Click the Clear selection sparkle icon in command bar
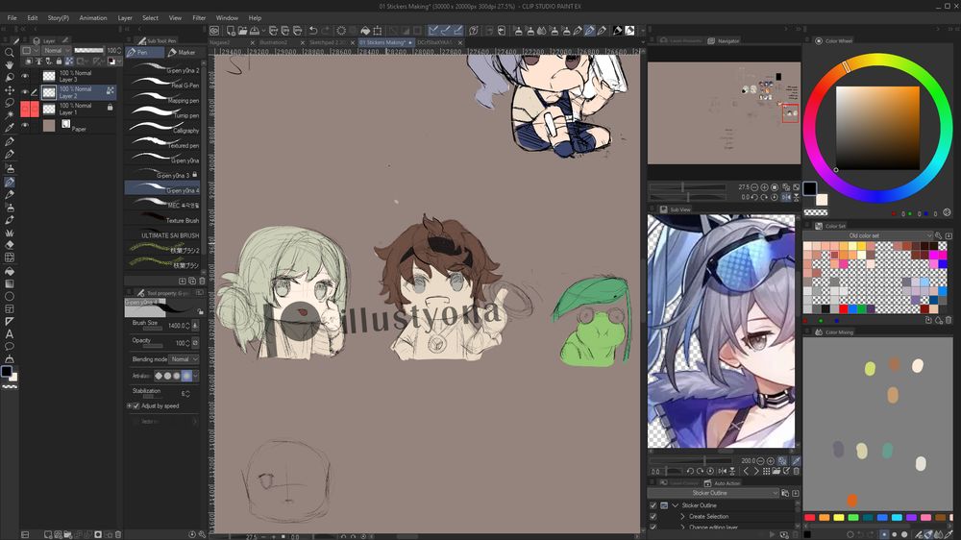This screenshot has height=540, width=961. pos(341,30)
